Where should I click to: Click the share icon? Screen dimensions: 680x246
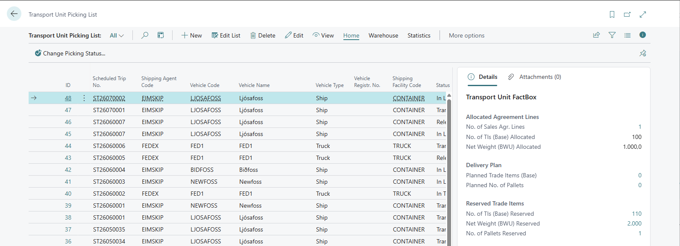pyautogui.click(x=596, y=35)
